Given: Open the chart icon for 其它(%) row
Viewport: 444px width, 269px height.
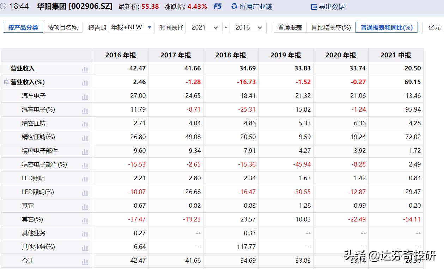Looking at the screenshot, I should [85, 220].
